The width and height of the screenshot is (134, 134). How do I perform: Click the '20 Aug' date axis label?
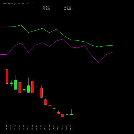tap(24, 127)
